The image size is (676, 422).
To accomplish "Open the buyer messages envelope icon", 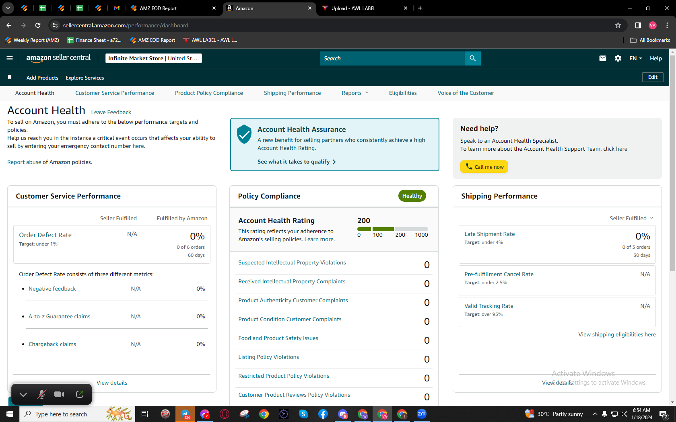I will (602, 58).
